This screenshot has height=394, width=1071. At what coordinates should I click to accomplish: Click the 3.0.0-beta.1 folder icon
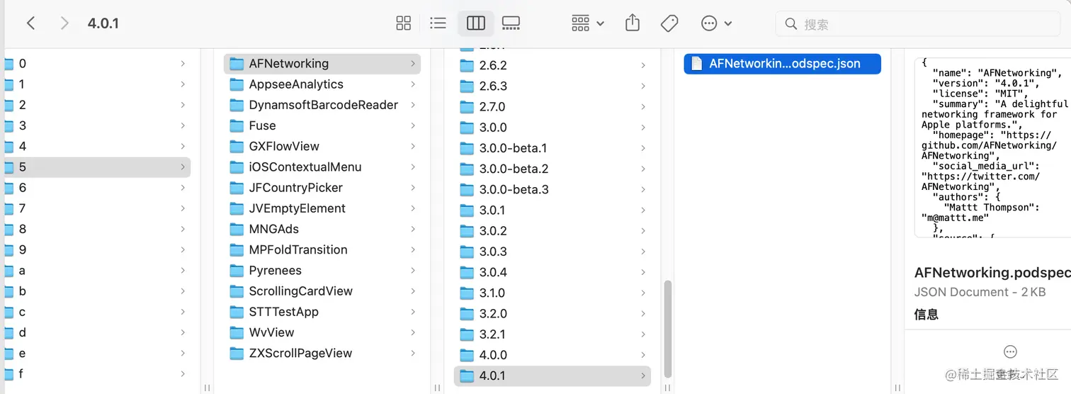(x=467, y=148)
